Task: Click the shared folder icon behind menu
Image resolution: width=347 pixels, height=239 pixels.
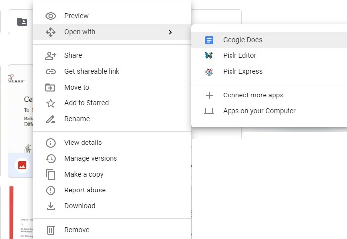Action: [x=22, y=22]
